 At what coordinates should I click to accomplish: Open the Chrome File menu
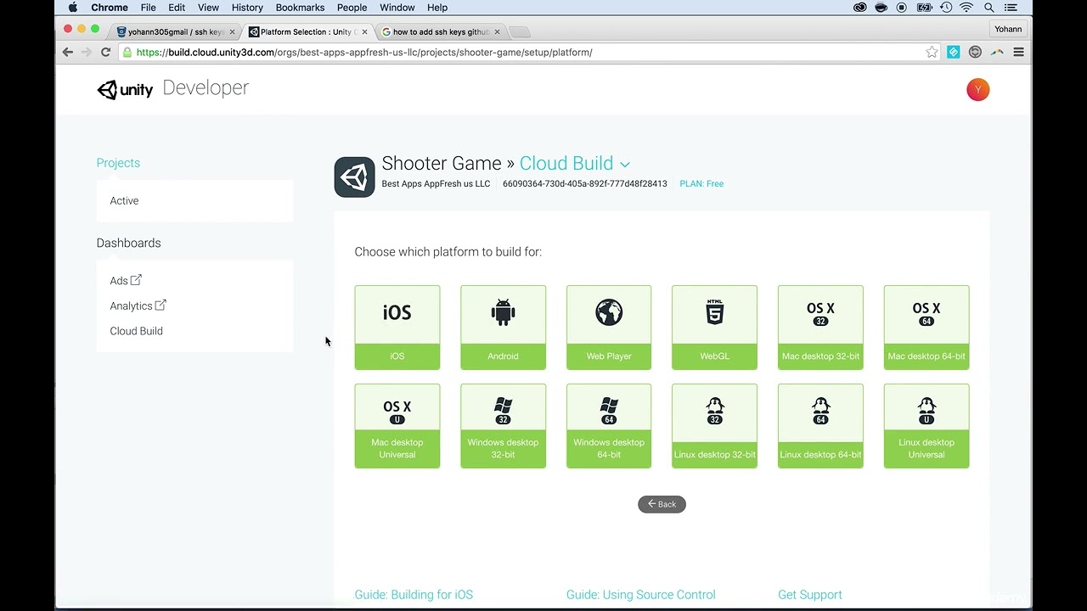148,8
